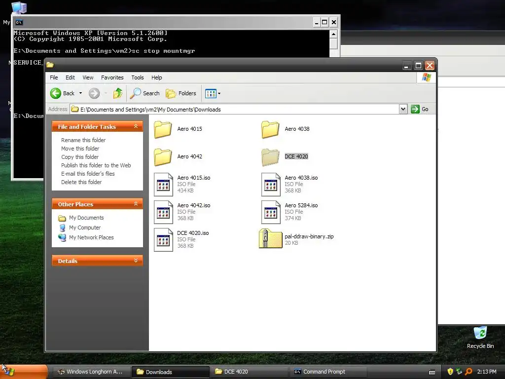Viewport: 505px width, 379px height.
Task: Open the Search pane
Action: 144,93
